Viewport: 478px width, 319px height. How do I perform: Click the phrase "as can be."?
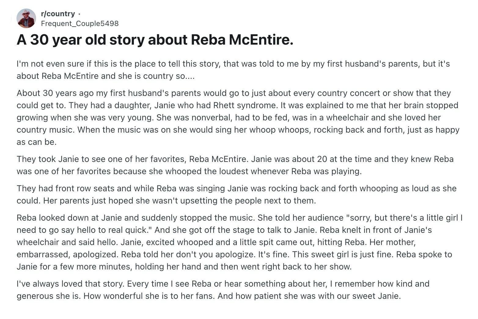point(37,142)
